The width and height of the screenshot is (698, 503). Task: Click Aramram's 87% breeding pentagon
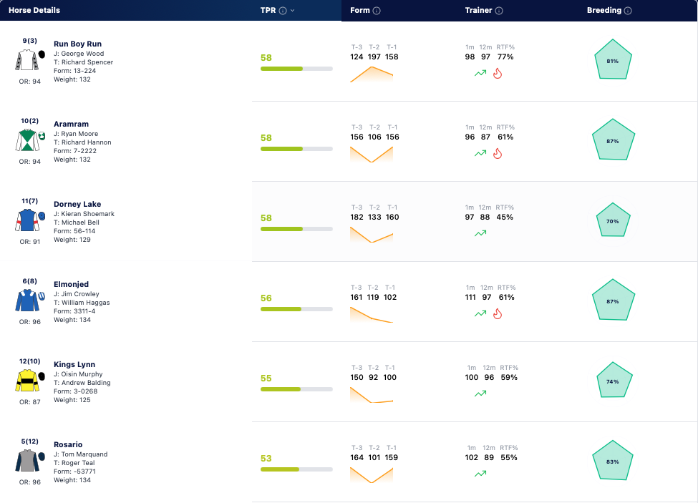point(613,140)
